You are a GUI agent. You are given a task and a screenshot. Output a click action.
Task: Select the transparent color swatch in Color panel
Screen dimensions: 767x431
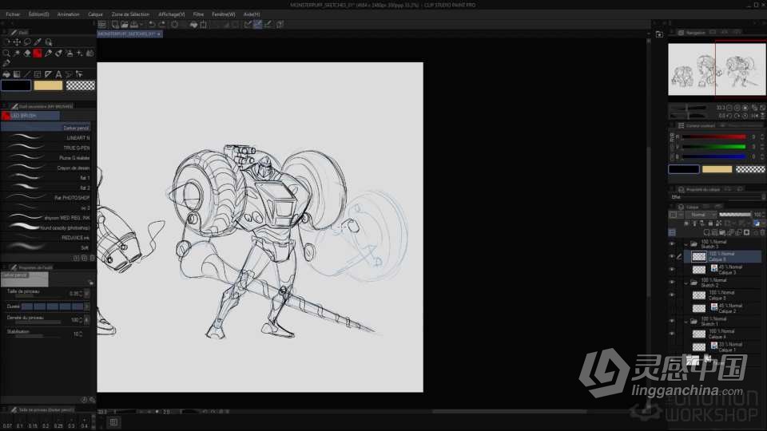(750, 169)
